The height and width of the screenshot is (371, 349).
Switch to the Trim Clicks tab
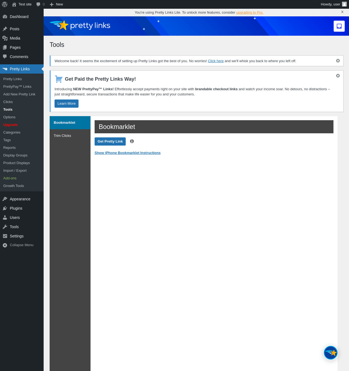(70, 136)
